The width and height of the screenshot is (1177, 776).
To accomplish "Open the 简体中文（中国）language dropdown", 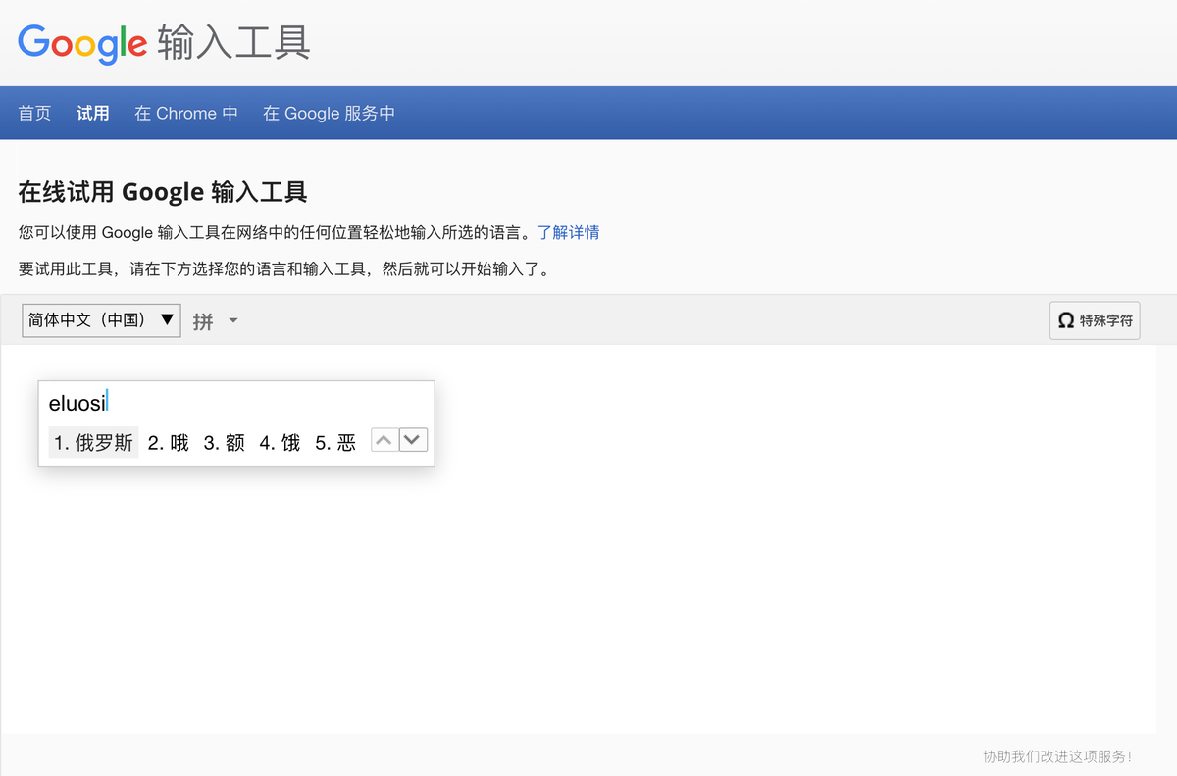I will pyautogui.click(x=101, y=319).
